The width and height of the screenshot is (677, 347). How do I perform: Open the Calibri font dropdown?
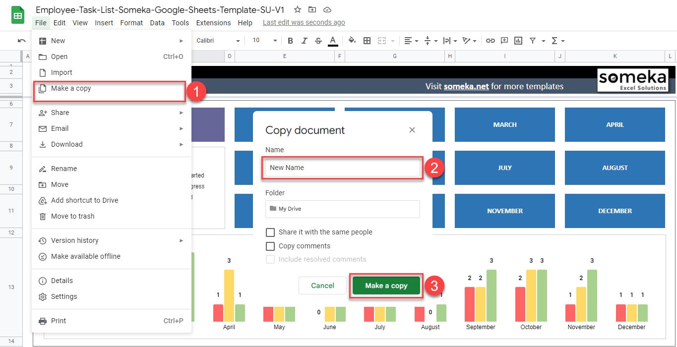click(218, 41)
